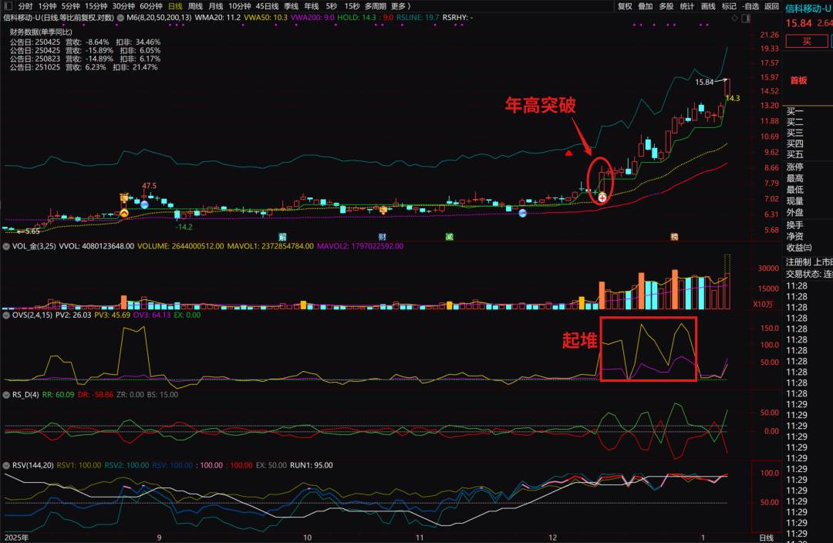Open the RSV indicator dropdown circle
The width and height of the screenshot is (833, 543).
click(6, 465)
